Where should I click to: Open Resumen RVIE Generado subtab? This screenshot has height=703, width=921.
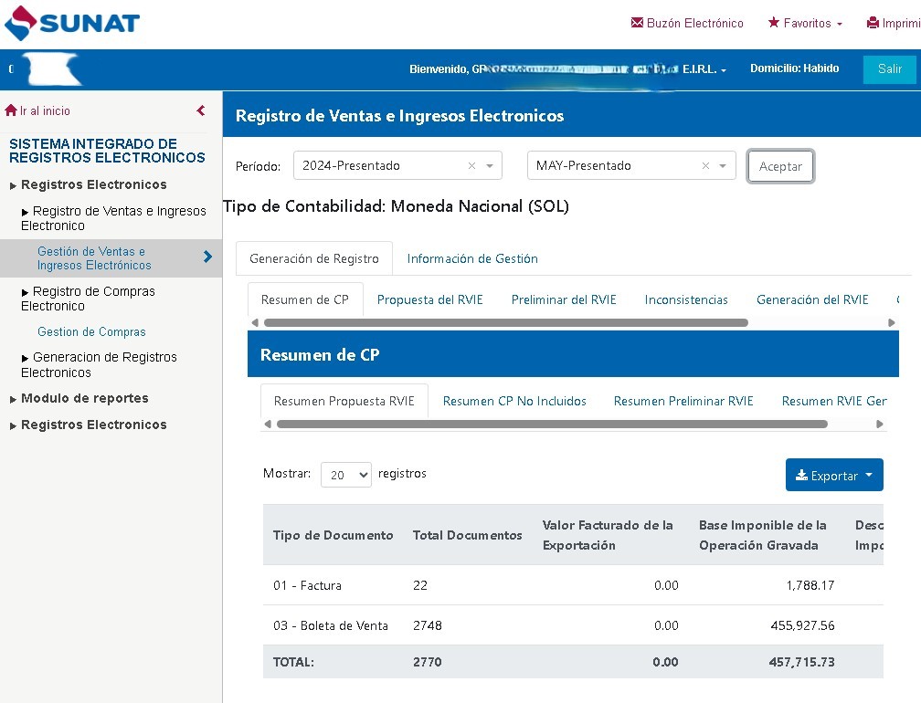click(x=834, y=401)
